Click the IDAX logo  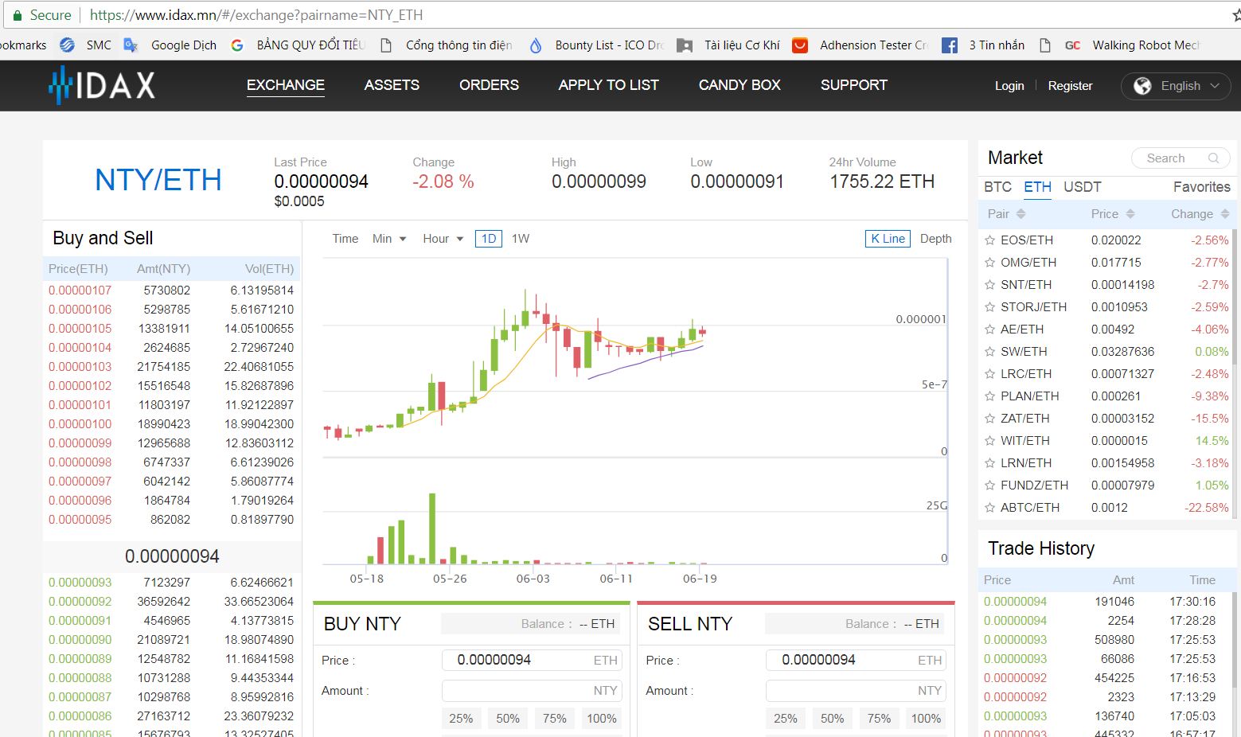(101, 85)
